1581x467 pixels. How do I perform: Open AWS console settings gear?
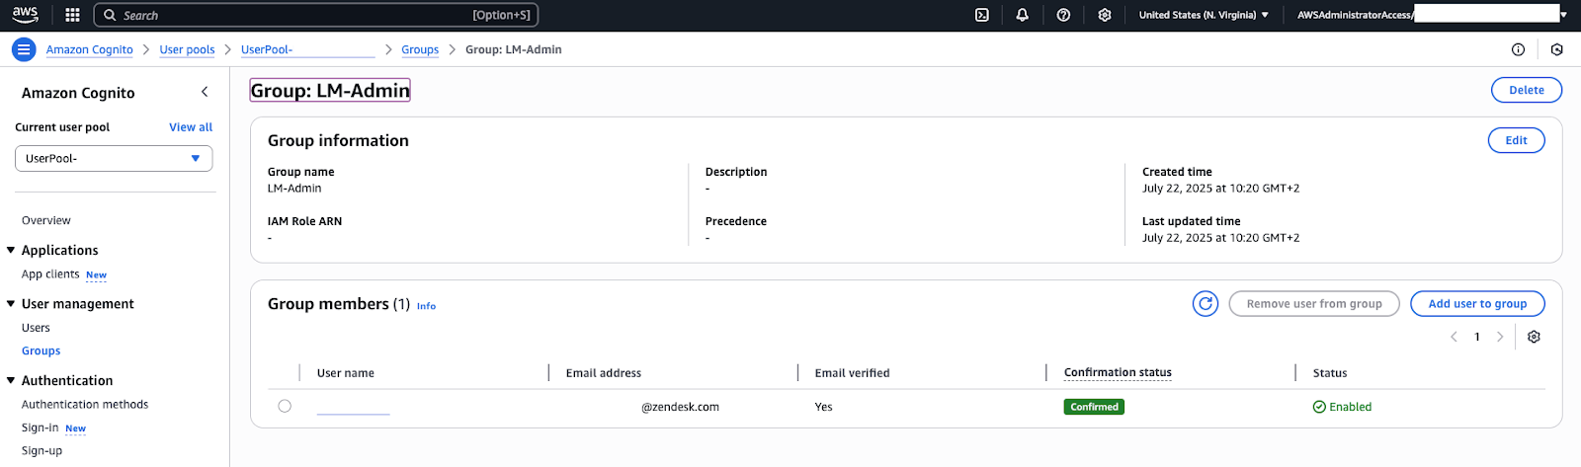[x=1105, y=15]
